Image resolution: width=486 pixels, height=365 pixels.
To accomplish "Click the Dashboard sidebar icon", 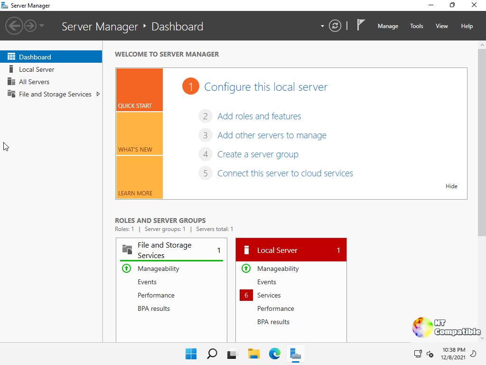I will 11,57.
